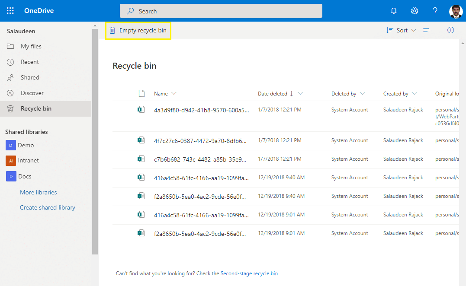466x286 pixels.
Task: Open the Sort dropdown
Action: click(401, 30)
